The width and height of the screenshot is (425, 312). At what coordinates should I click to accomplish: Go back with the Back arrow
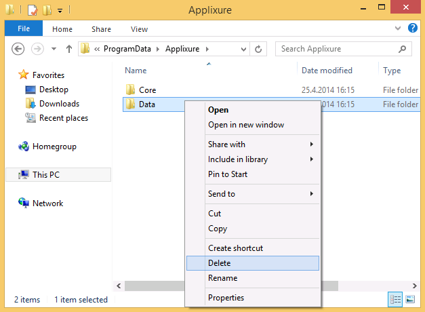18,49
